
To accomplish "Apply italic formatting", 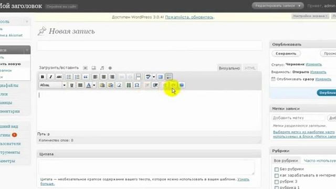I will coord(50,77).
